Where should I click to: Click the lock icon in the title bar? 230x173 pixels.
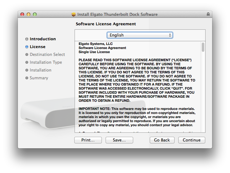coord(208,14)
